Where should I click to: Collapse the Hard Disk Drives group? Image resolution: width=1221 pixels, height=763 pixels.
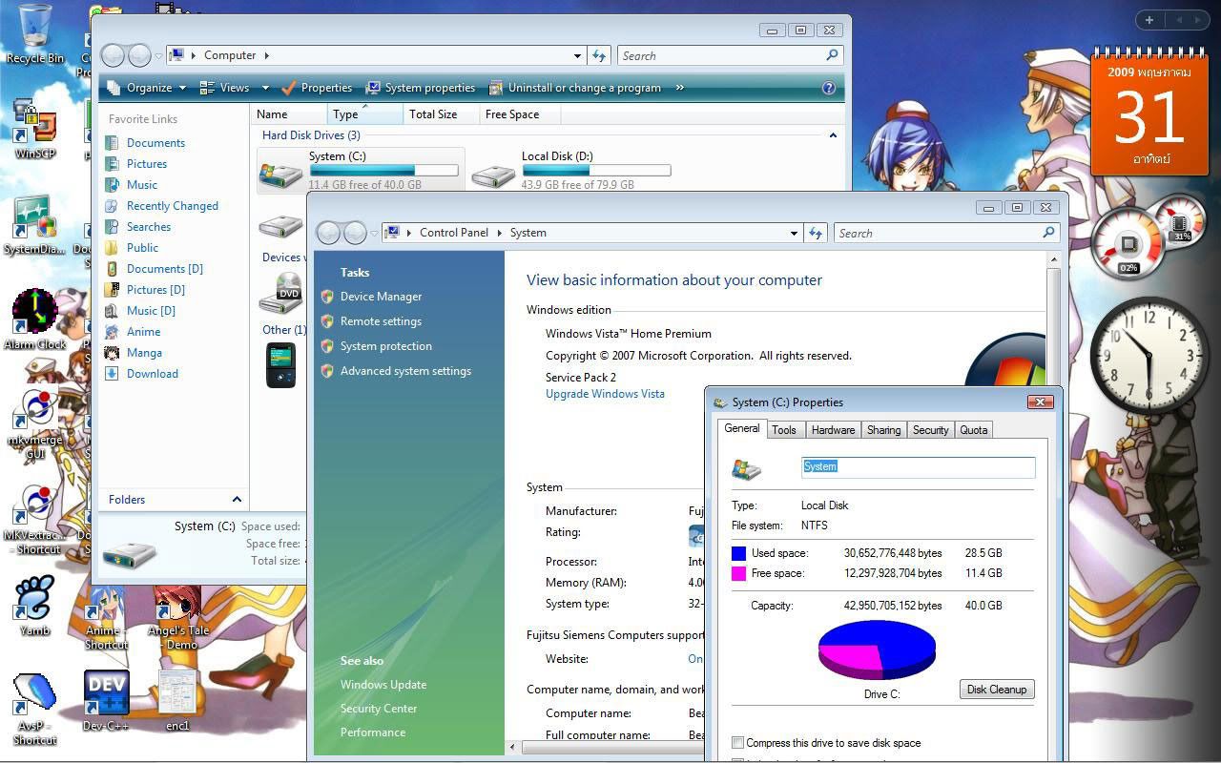[833, 135]
